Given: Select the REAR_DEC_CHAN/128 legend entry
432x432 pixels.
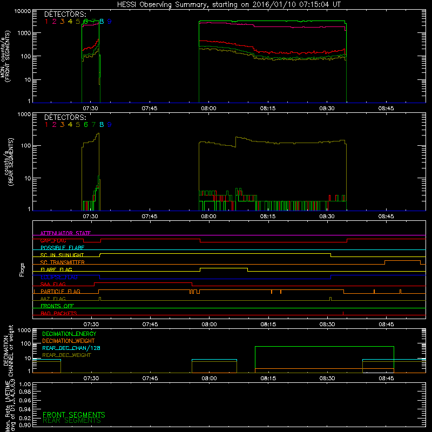Looking at the screenshot, I should coord(71,348).
